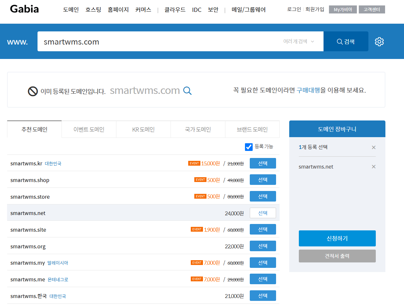Click the Gabia logo
Viewport: 404px width, 306px height.
(24, 9)
